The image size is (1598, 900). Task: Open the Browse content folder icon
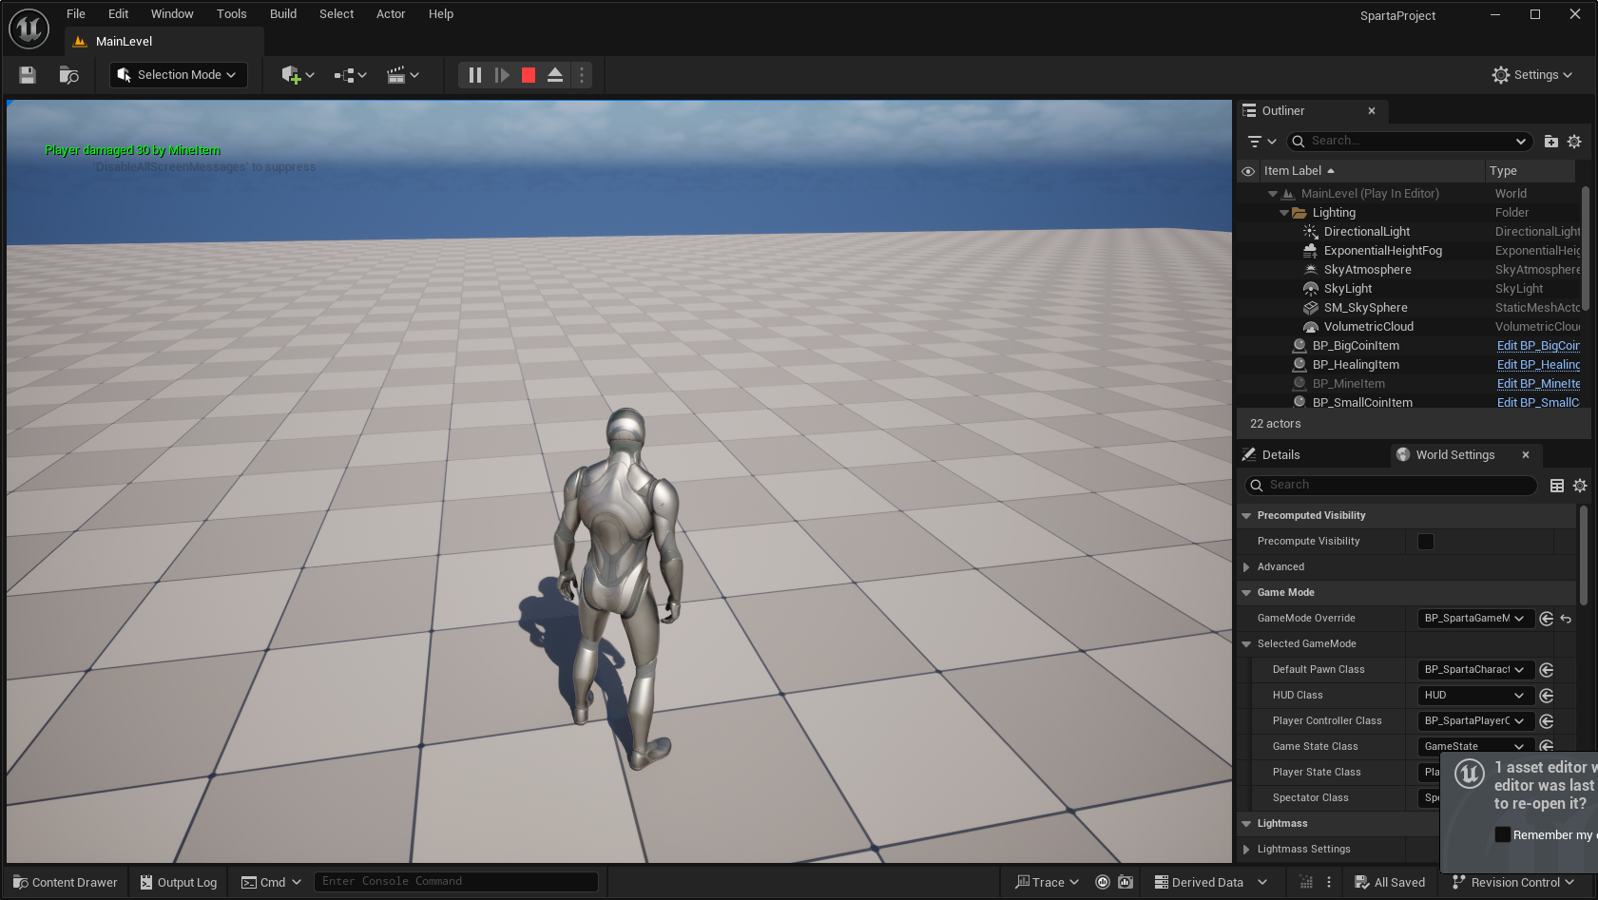[x=68, y=75]
